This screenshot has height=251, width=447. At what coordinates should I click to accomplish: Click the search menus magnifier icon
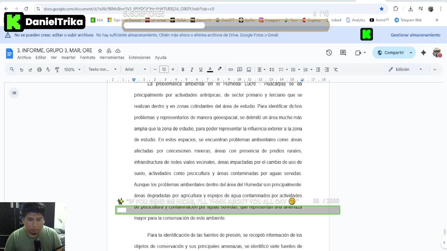coord(12,69)
